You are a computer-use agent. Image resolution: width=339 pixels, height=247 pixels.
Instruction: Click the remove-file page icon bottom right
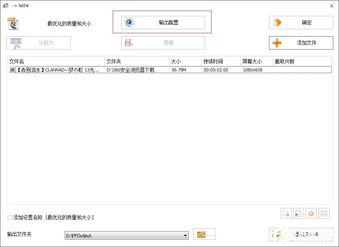286,213
